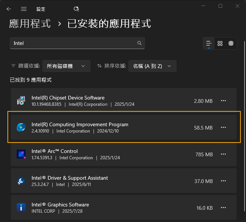Open the hamburger navigation menu
Image resolution: width=246 pixels, height=222 pixels.
pyautogui.click(x=24, y=9)
